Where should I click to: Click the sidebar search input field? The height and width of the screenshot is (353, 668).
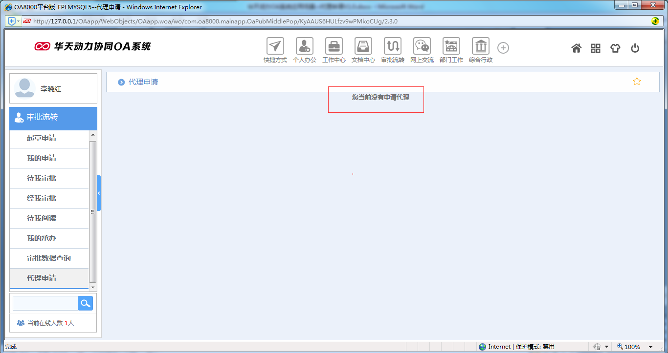[x=45, y=303]
